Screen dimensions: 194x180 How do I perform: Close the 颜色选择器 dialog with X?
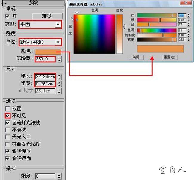point(186,3)
